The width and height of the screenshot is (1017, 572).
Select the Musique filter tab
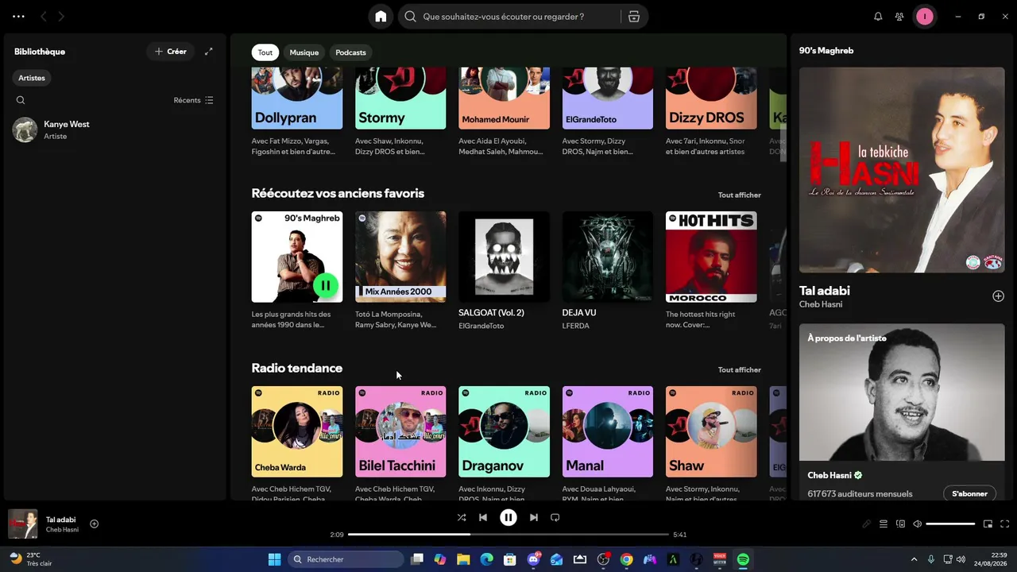pos(304,52)
